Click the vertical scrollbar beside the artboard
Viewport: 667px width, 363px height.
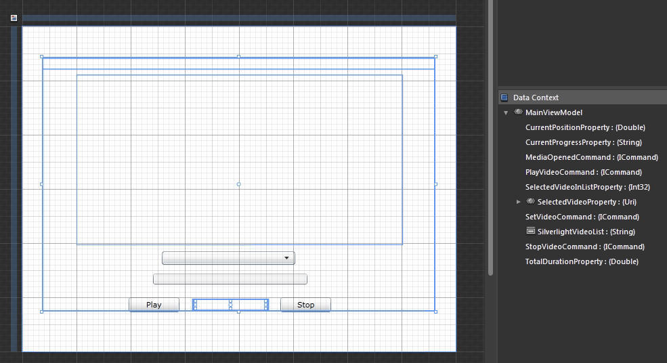(490, 138)
